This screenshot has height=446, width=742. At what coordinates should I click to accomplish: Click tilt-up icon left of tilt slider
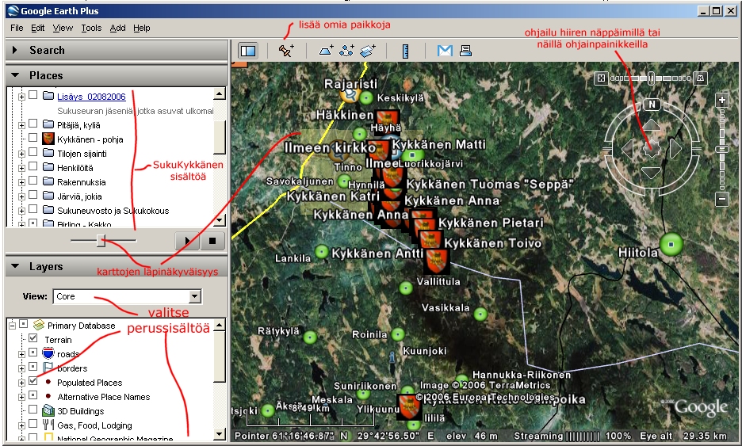601,78
